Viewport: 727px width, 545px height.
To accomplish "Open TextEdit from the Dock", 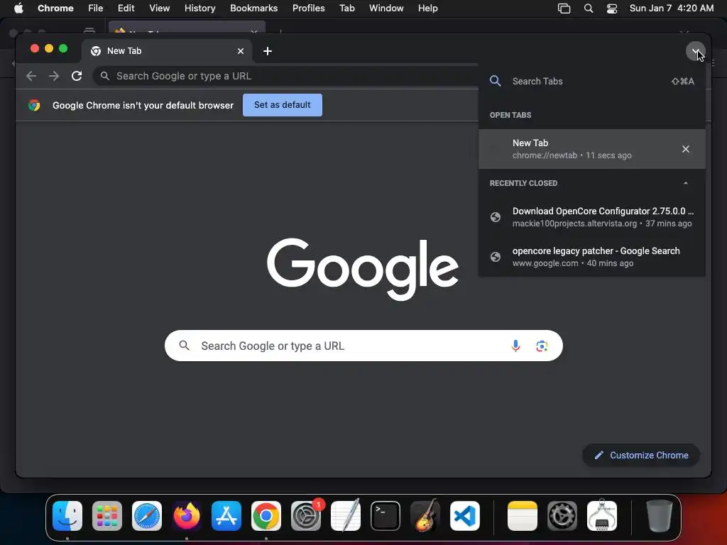I will (346, 516).
